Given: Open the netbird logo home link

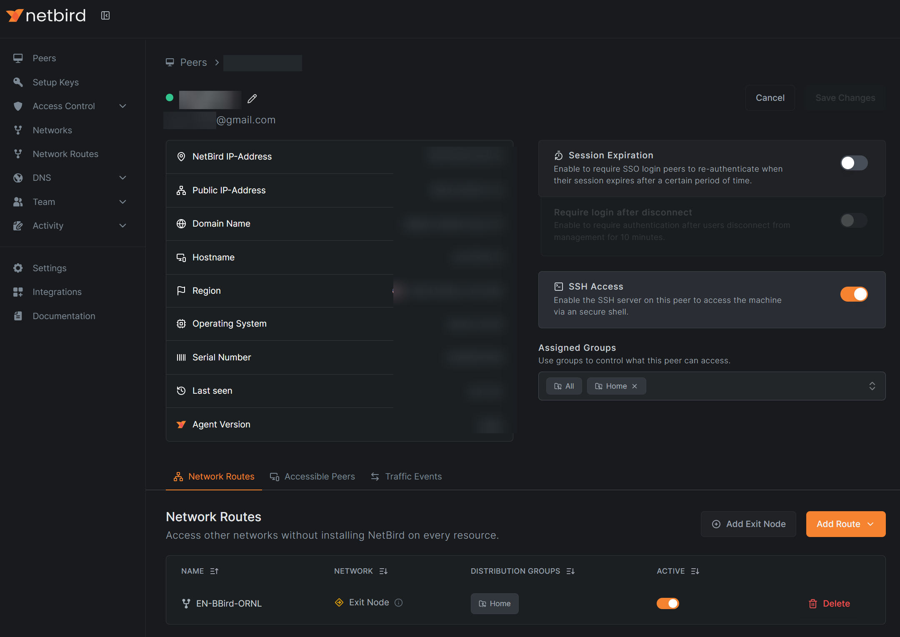Looking at the screenshot, I should click(46, 15).
